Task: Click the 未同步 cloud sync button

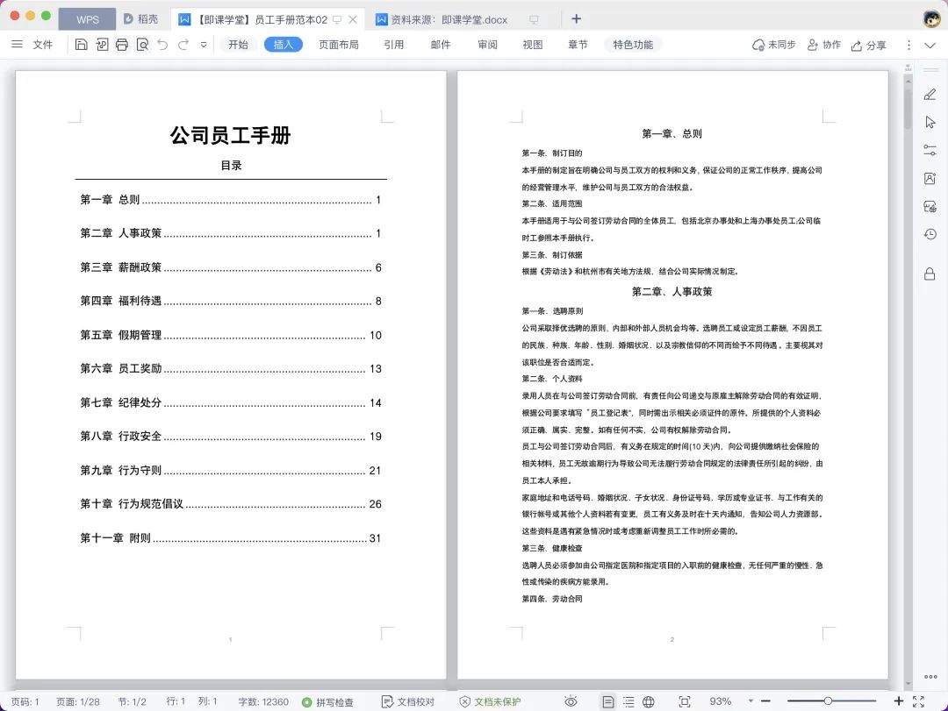Action: coord(773,45)
